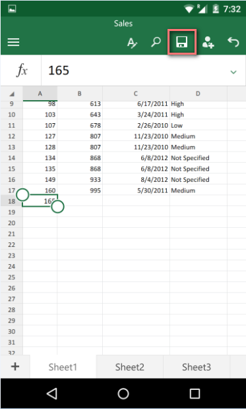The image size is (246, 409).
Task: Tap the search magnifier icon
Action: click(156, 41)
